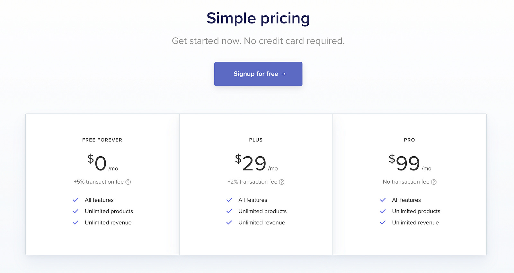This screenshot has height=273, width=514.
Task: Expand details for the Free Forever transaction fee
Action: coord(128,182)
